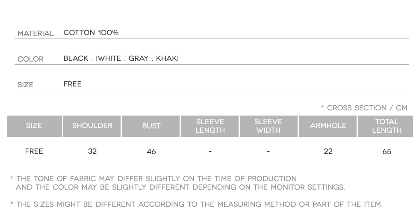This screenshot has height=217, width=419.
Task: Click the SIZE header in the table
Action: [x=34, y=126]
